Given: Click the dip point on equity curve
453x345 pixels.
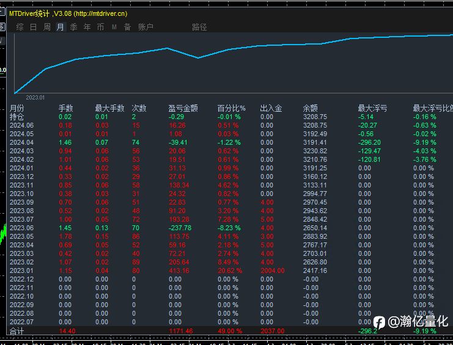Looking at the screenshot, I should [198, 58].
